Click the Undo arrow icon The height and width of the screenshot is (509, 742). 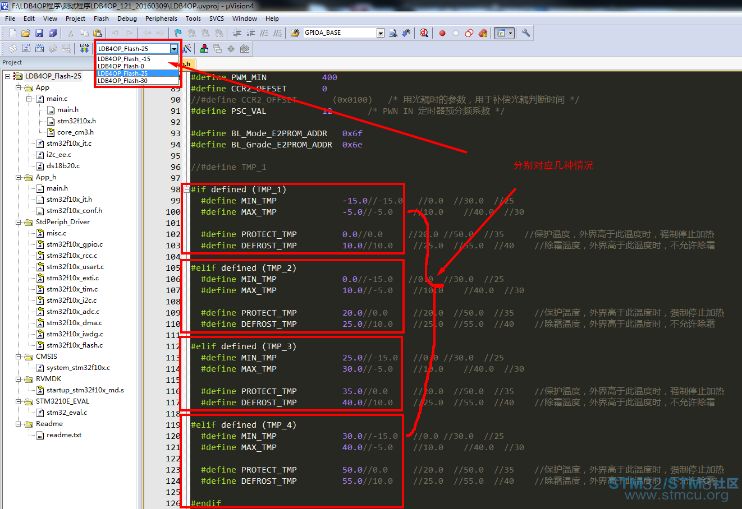(x=115, y=33)
